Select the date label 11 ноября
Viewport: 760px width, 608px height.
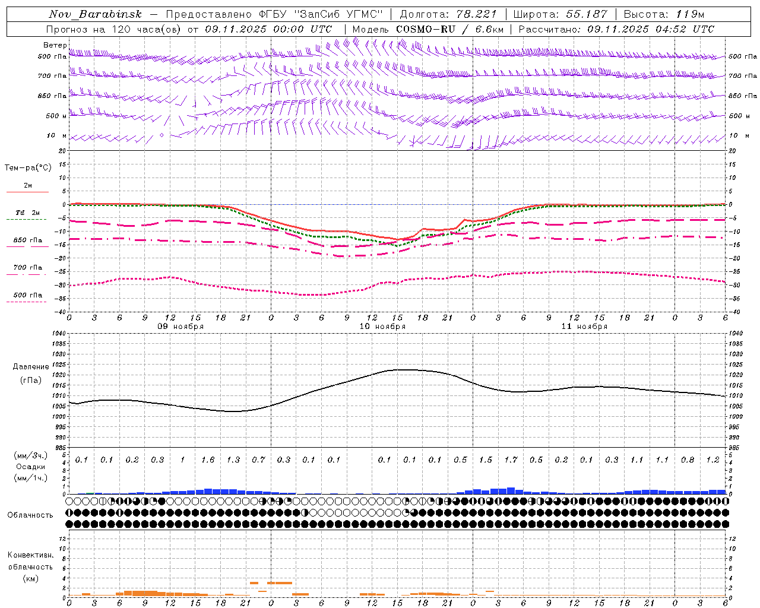[585, 327]
